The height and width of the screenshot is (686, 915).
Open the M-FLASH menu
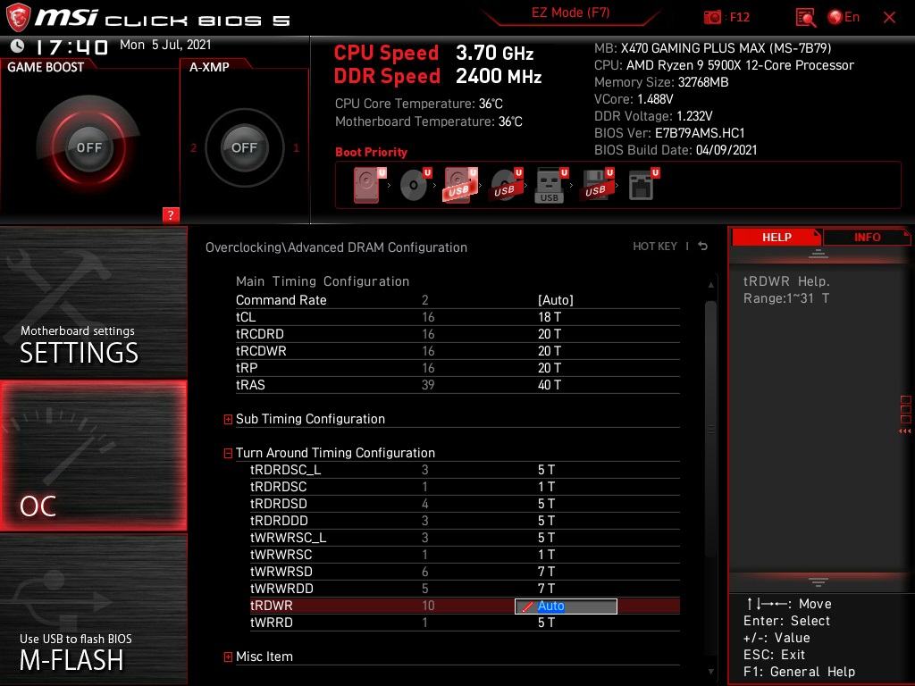pyautogui.click(x=93, y=609)
